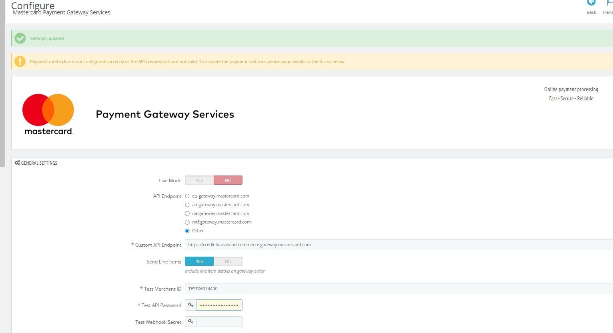This screenshot has height=333, width=613.
Task: Click the 'Fast - Secure - Reliable' text
Action: click(571, 98)
